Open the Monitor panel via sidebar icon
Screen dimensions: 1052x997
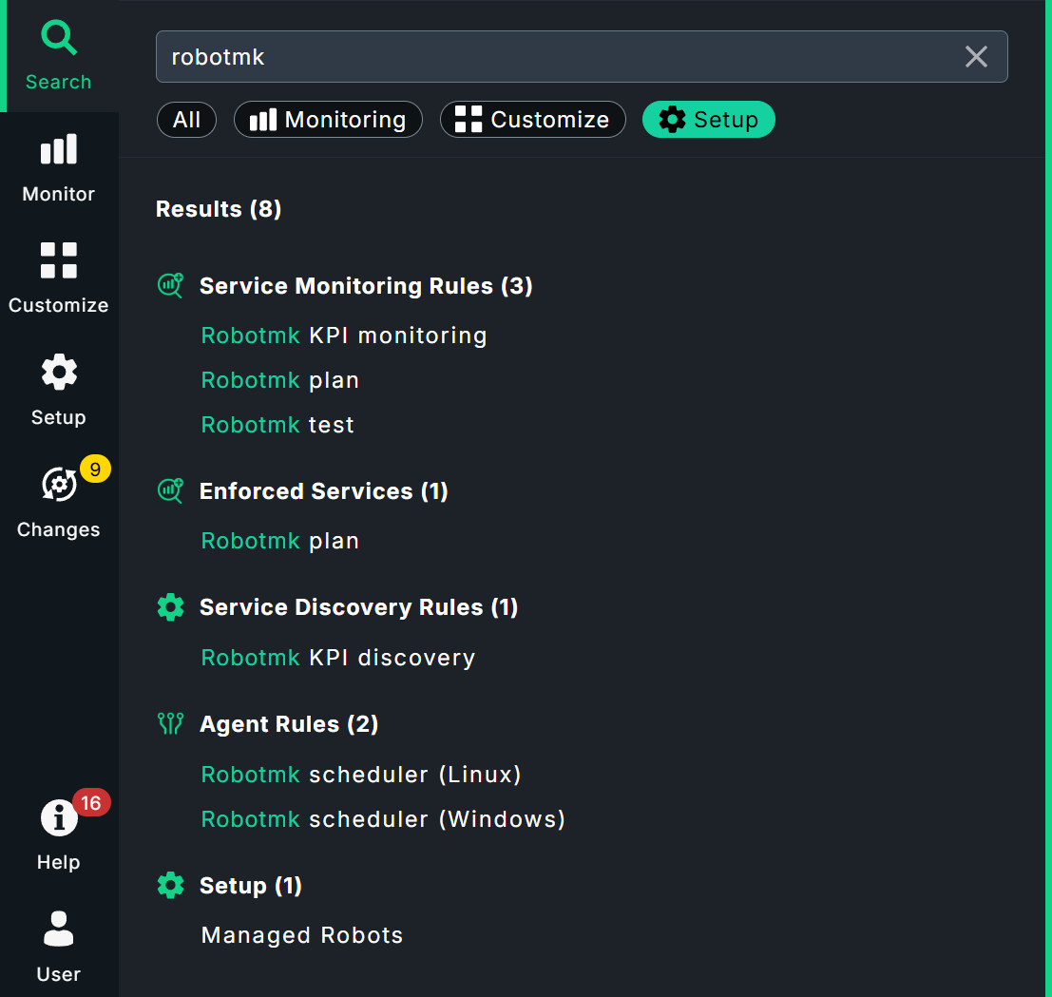pyautogui.click(x=58, y=149)
